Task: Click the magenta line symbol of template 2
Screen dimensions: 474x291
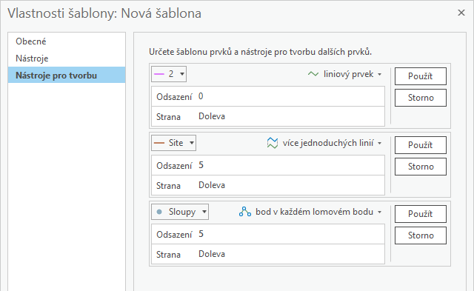Action: (159, 74)
